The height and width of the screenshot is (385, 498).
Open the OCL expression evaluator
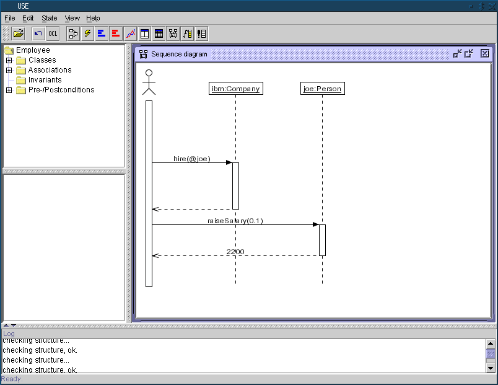tap(53, 33)
